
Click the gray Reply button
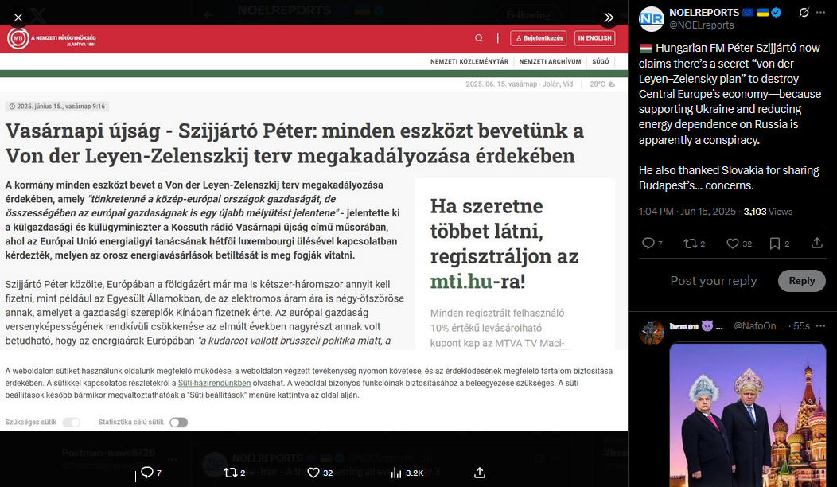click(802, 281)
